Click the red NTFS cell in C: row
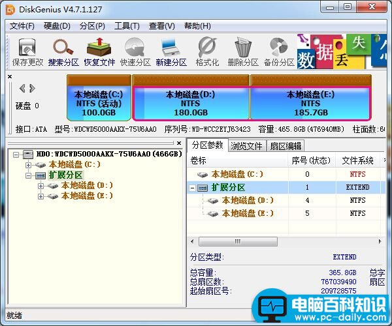The width and height of the screenshot is (392, 326). 357,174
